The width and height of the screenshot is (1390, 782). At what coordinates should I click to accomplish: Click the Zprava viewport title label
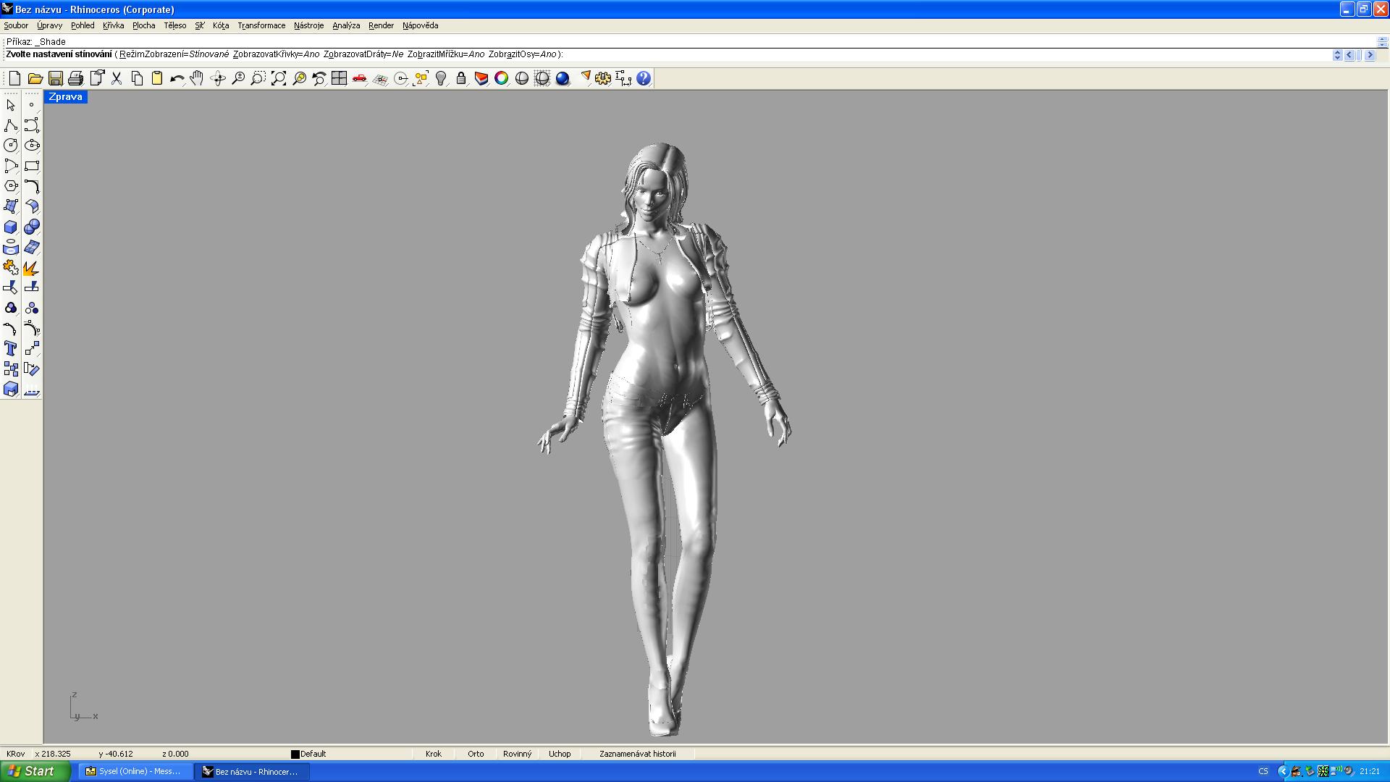tap(65, 97)
